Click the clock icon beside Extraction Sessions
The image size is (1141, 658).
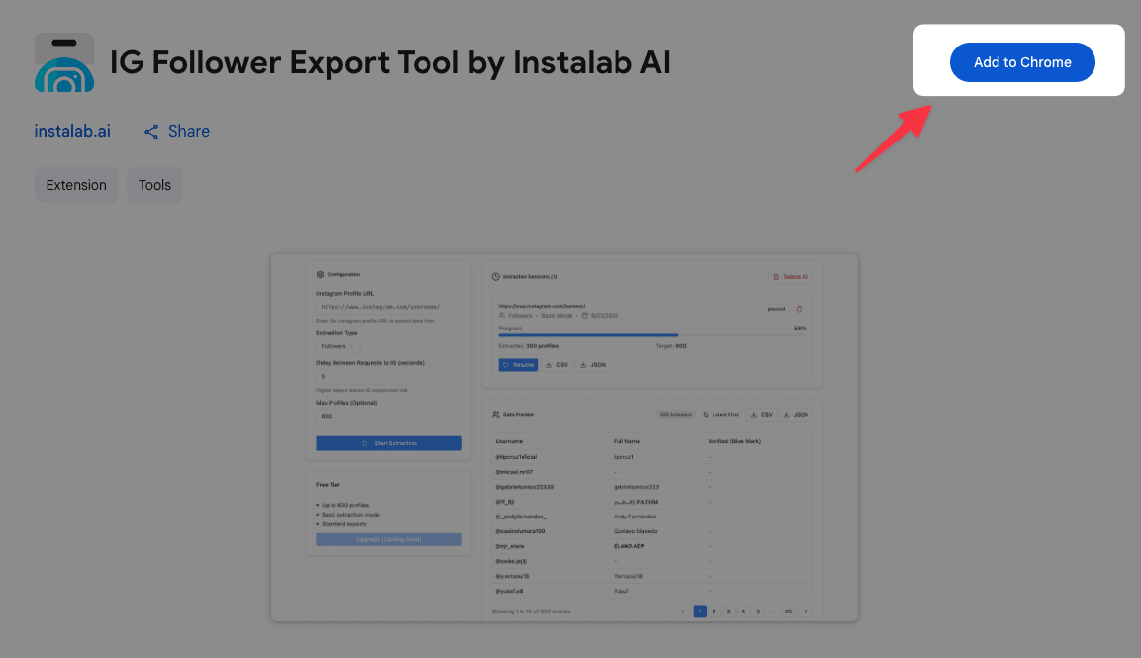(495, 276)
